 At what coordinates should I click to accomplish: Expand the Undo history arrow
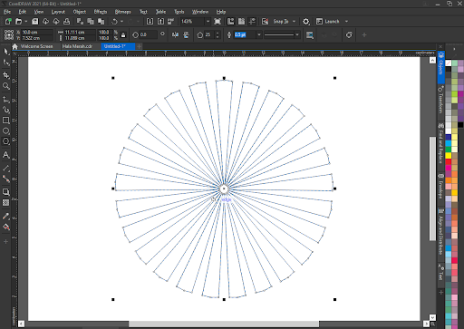point(121,22)
